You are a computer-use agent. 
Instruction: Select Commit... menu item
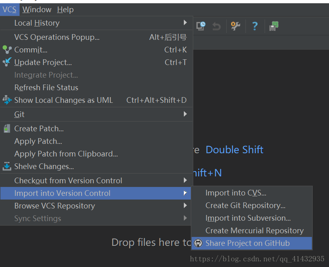tap(96, 50)
